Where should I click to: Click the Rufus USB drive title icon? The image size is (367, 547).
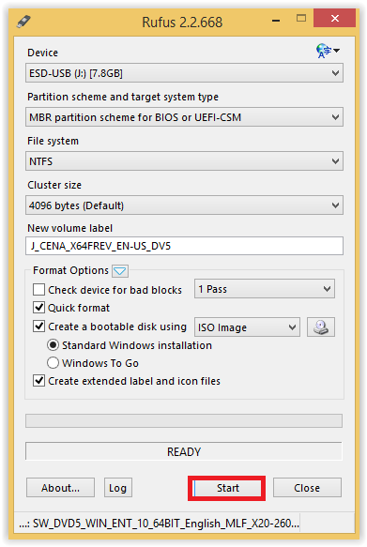pyautogui.click(x=23, y=22)
